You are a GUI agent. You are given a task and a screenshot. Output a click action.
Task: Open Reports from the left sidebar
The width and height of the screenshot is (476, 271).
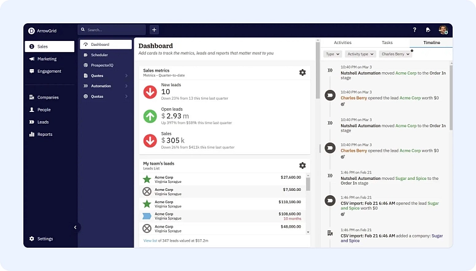45,134
